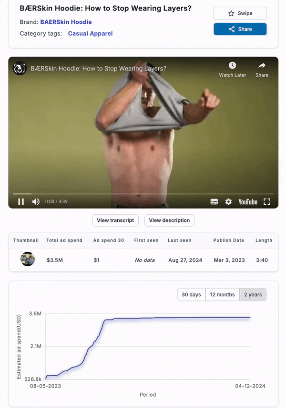Seek on the video progress bar
The height and width of the screenshot is (409, 286).
point(143,194)
